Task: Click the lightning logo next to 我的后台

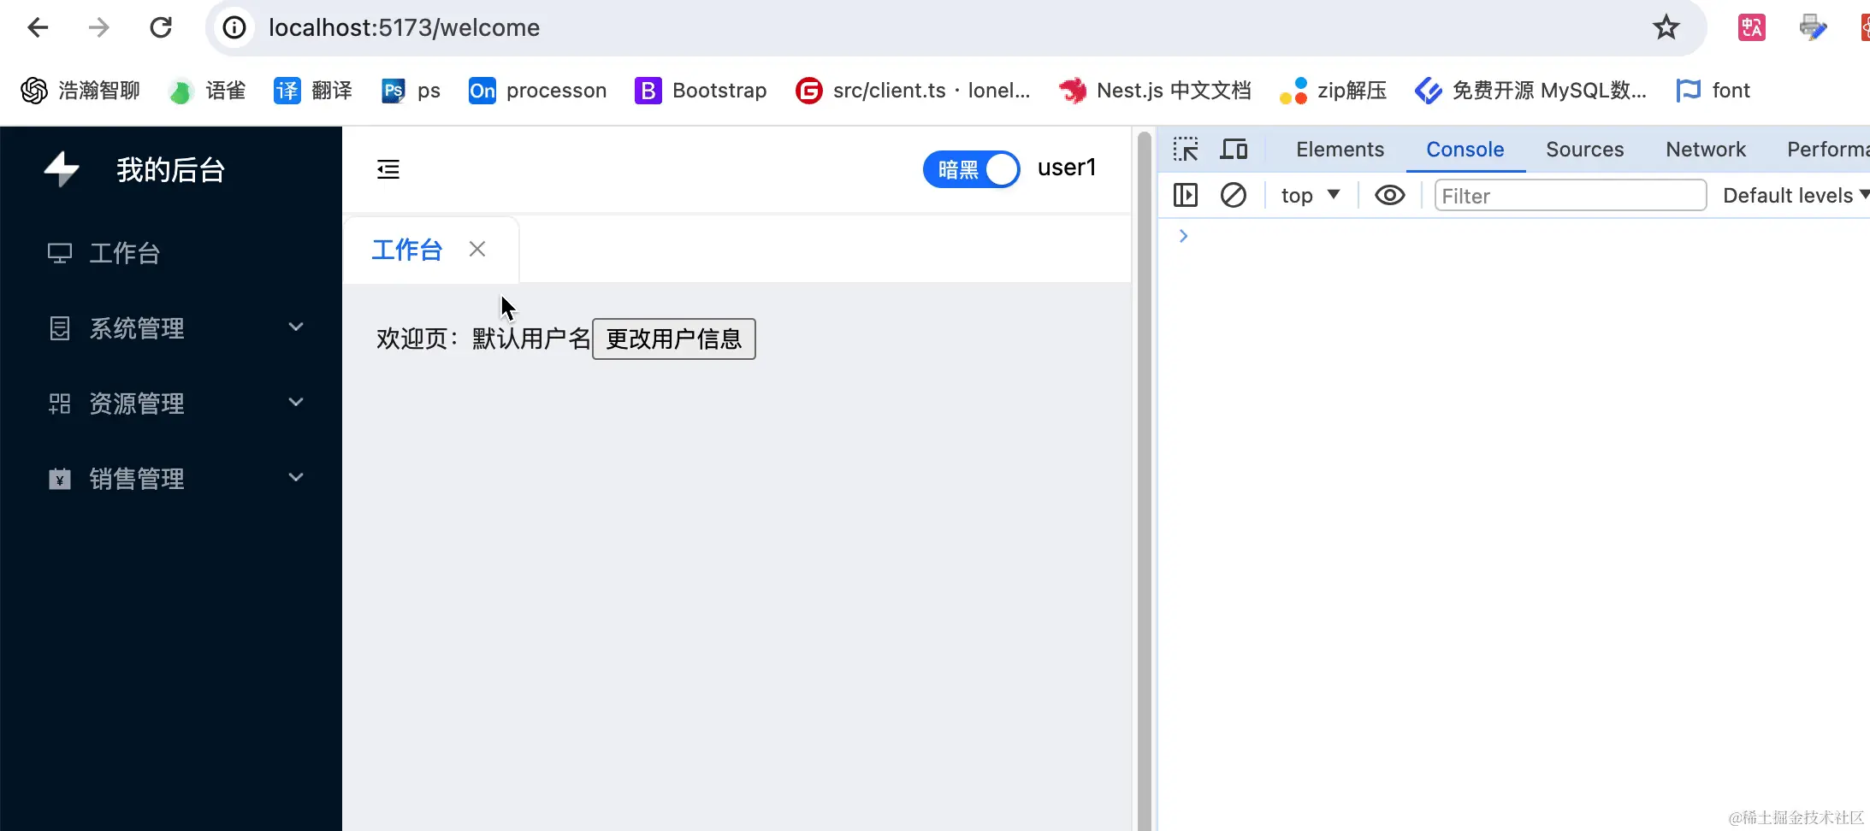Action: click(60, 168)
